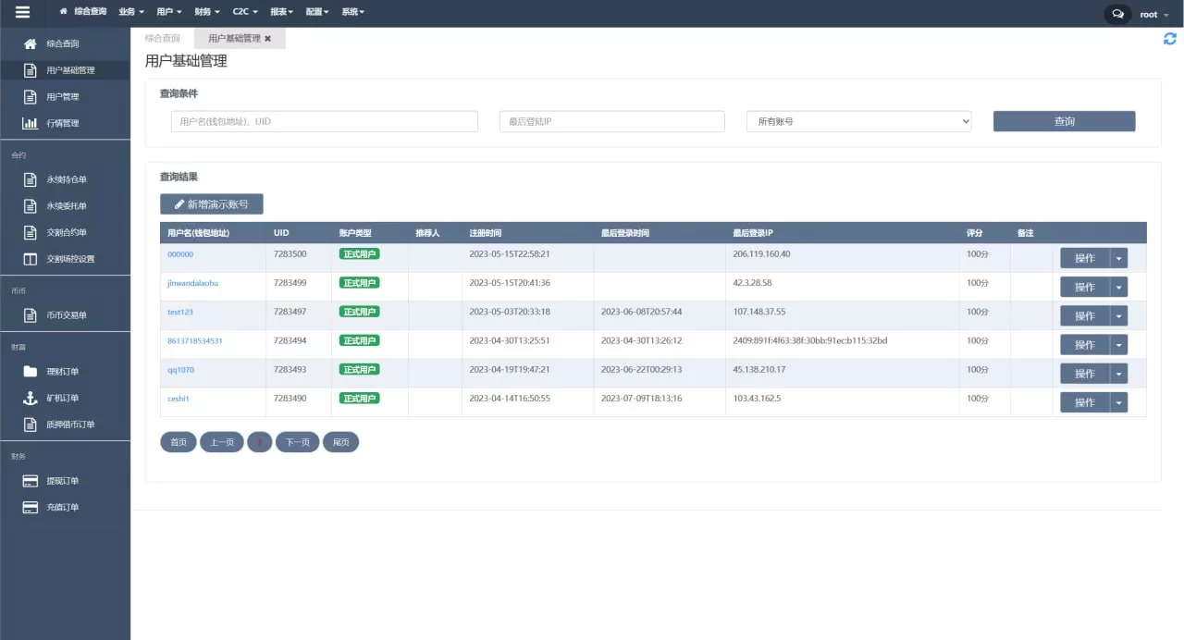Screen dimensions: 1184x640
Task: Close the 用户基础管理 tab
Action: click(x=268, y=39)
